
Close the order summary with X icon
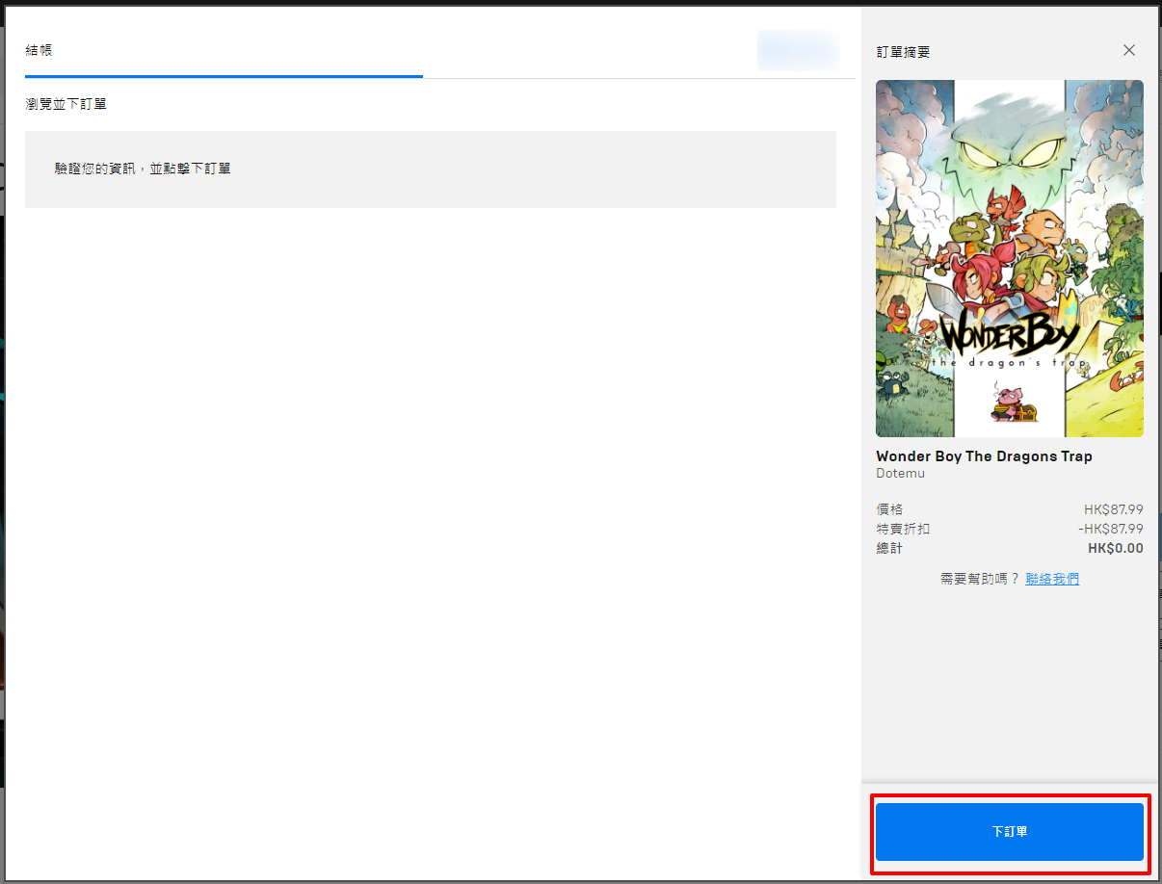coord(1129,50)
